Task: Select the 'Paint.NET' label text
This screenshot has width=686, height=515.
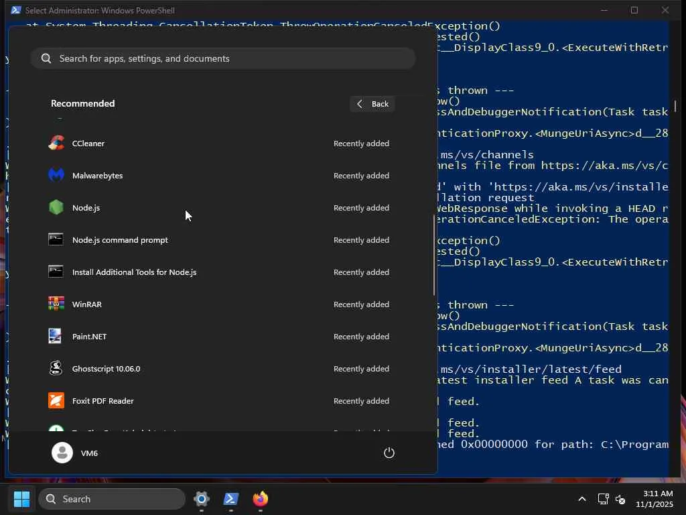Action: tap(89, 337)
